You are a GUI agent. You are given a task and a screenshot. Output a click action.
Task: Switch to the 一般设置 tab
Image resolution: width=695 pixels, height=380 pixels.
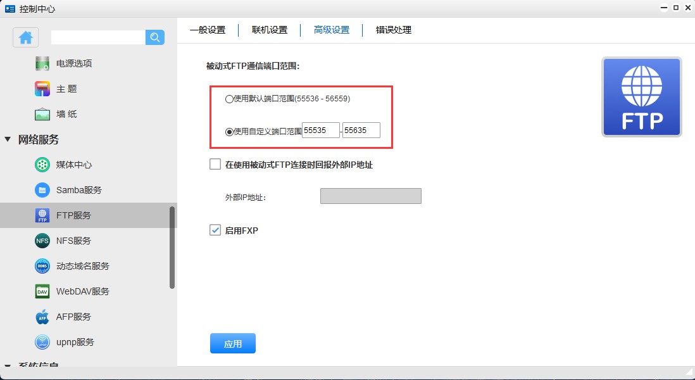[208, 30]
